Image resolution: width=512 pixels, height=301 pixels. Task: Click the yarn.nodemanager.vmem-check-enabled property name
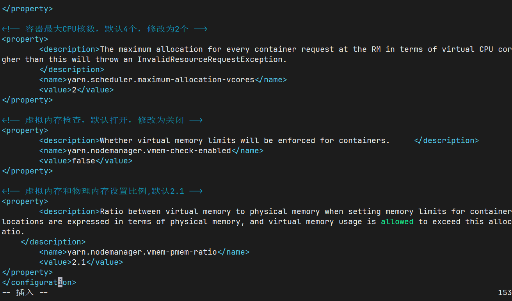pos(149,150)
